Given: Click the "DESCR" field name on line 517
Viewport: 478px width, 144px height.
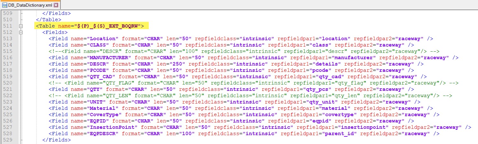Looking at the screenshot, I should tap(98, 64).
